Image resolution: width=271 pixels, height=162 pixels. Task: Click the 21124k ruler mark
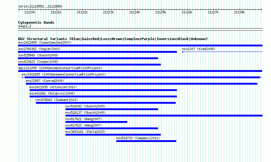[x=135, y=12]
